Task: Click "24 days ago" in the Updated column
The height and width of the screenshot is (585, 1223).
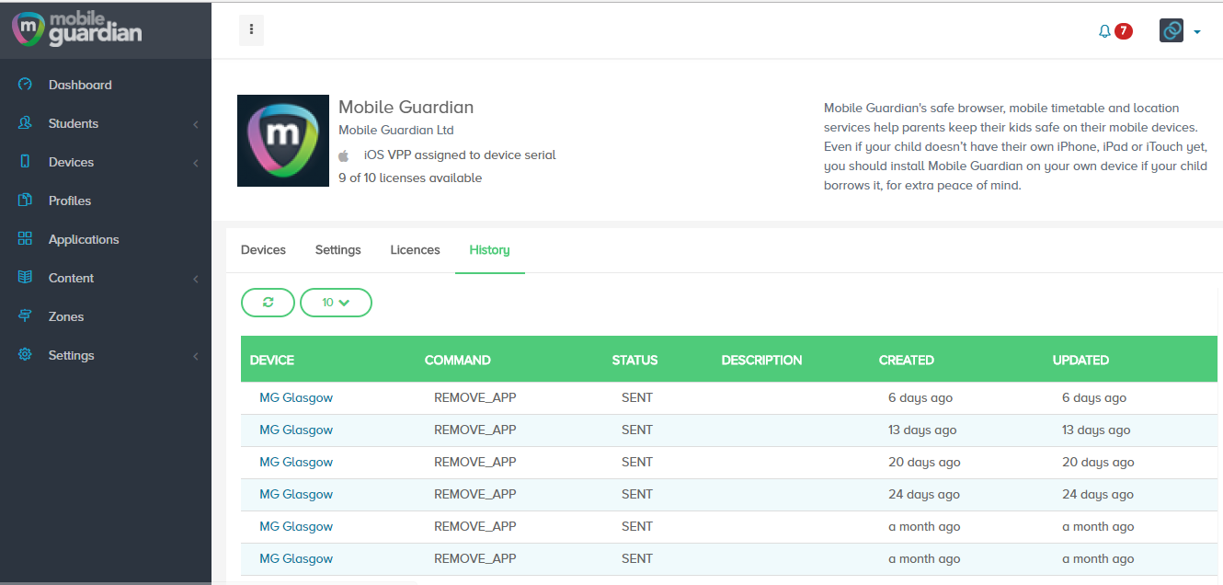Action: (x=1098, y=495)
